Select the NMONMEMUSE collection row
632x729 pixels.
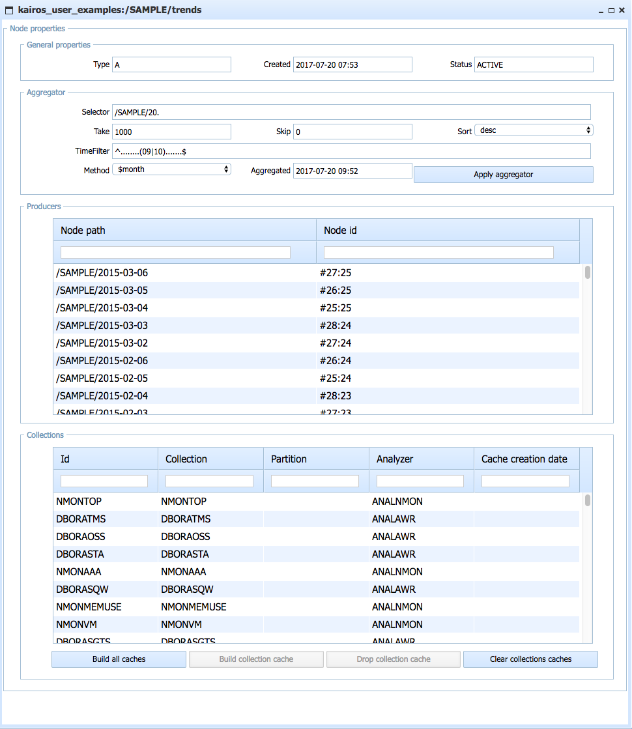coord(316,607)
